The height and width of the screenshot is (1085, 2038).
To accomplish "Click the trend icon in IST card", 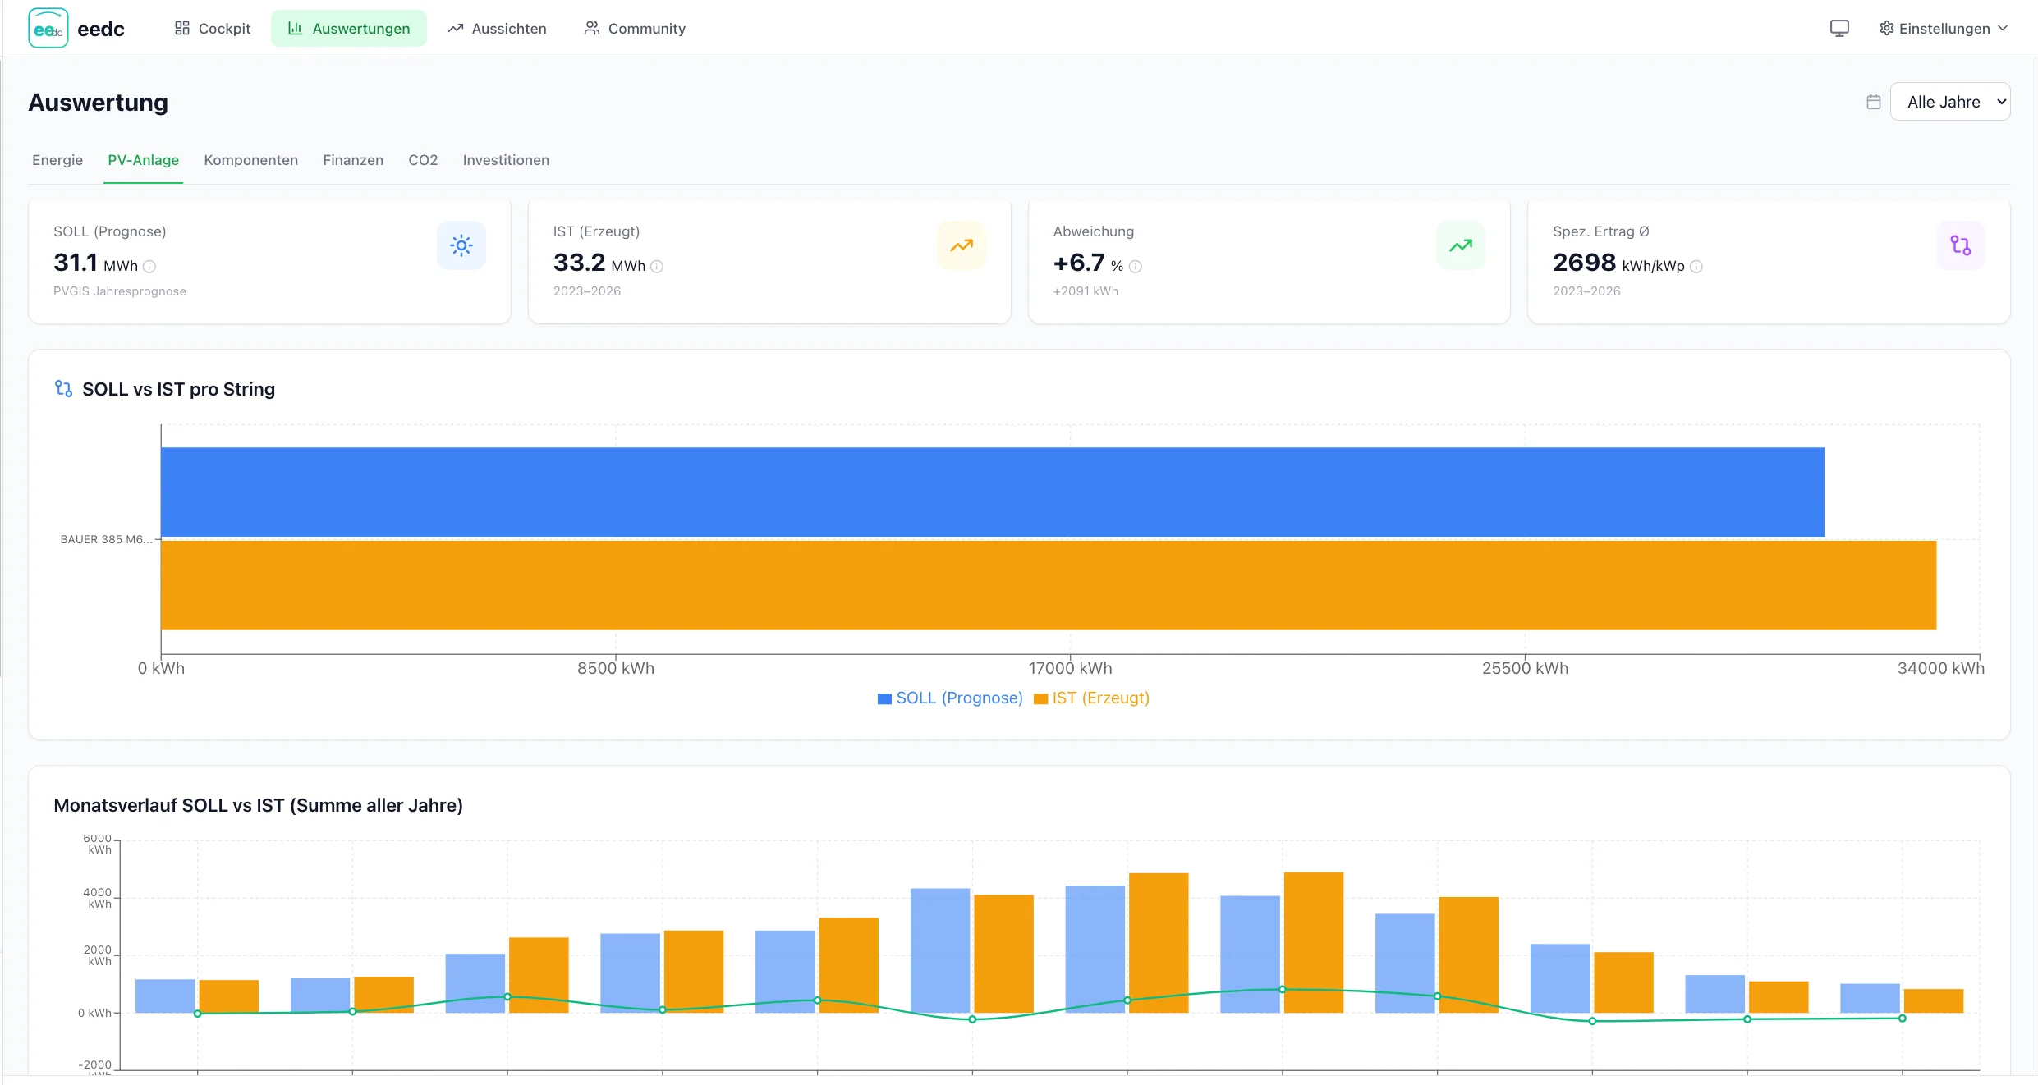I will pos(961,245).
